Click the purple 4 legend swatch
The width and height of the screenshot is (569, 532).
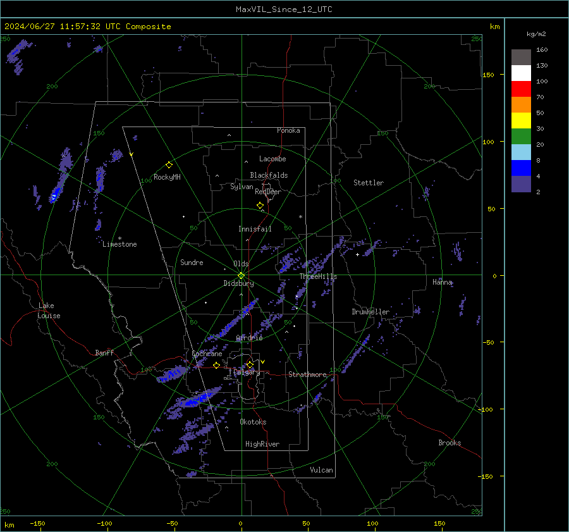(521, 183)
